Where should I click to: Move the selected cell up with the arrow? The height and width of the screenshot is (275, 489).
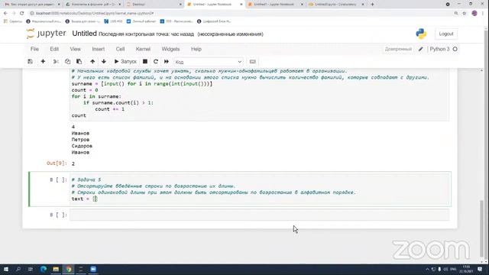pos(92,62)
